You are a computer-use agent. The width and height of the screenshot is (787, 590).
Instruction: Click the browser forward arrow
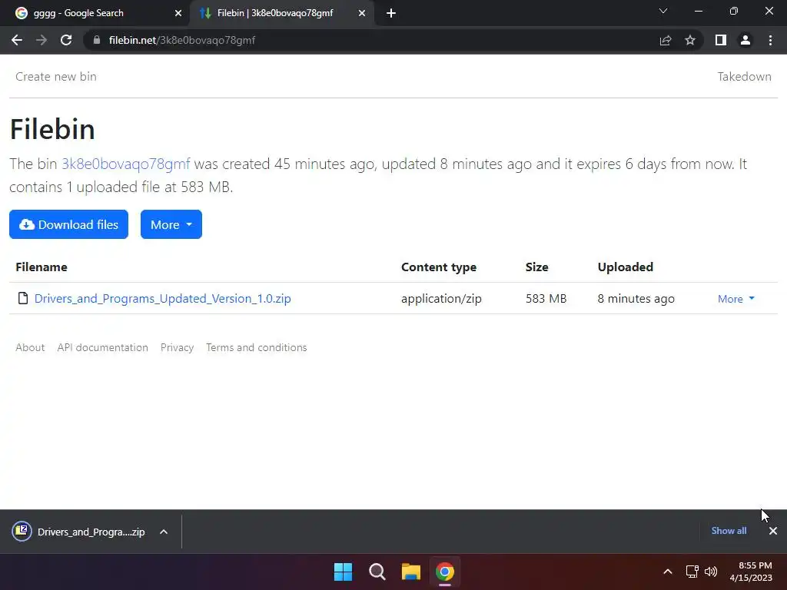[42, 40]
